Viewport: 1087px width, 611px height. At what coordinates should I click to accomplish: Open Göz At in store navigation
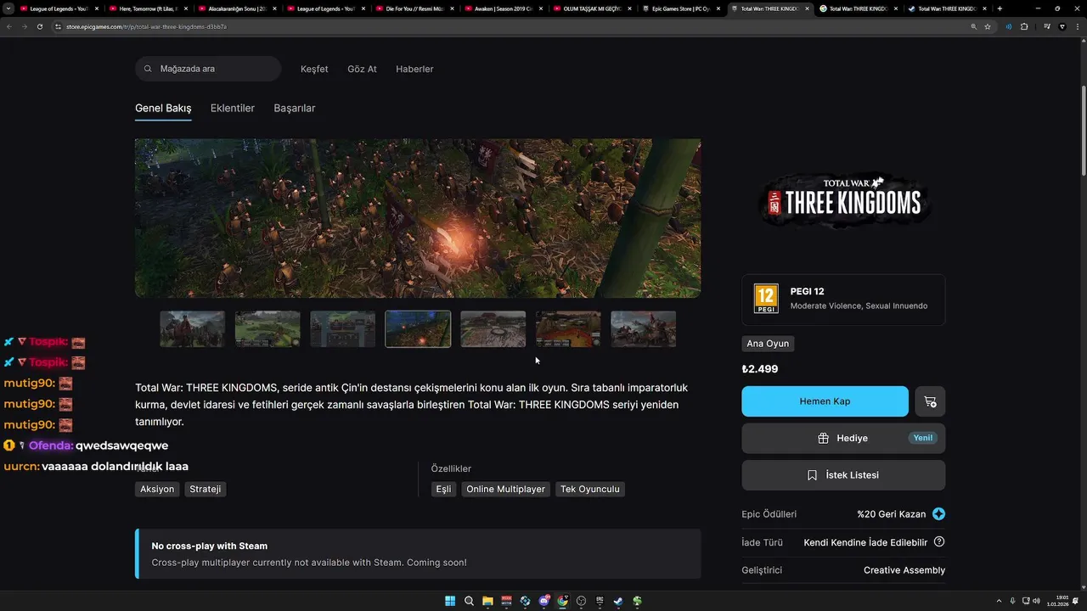tap(362, 69)
